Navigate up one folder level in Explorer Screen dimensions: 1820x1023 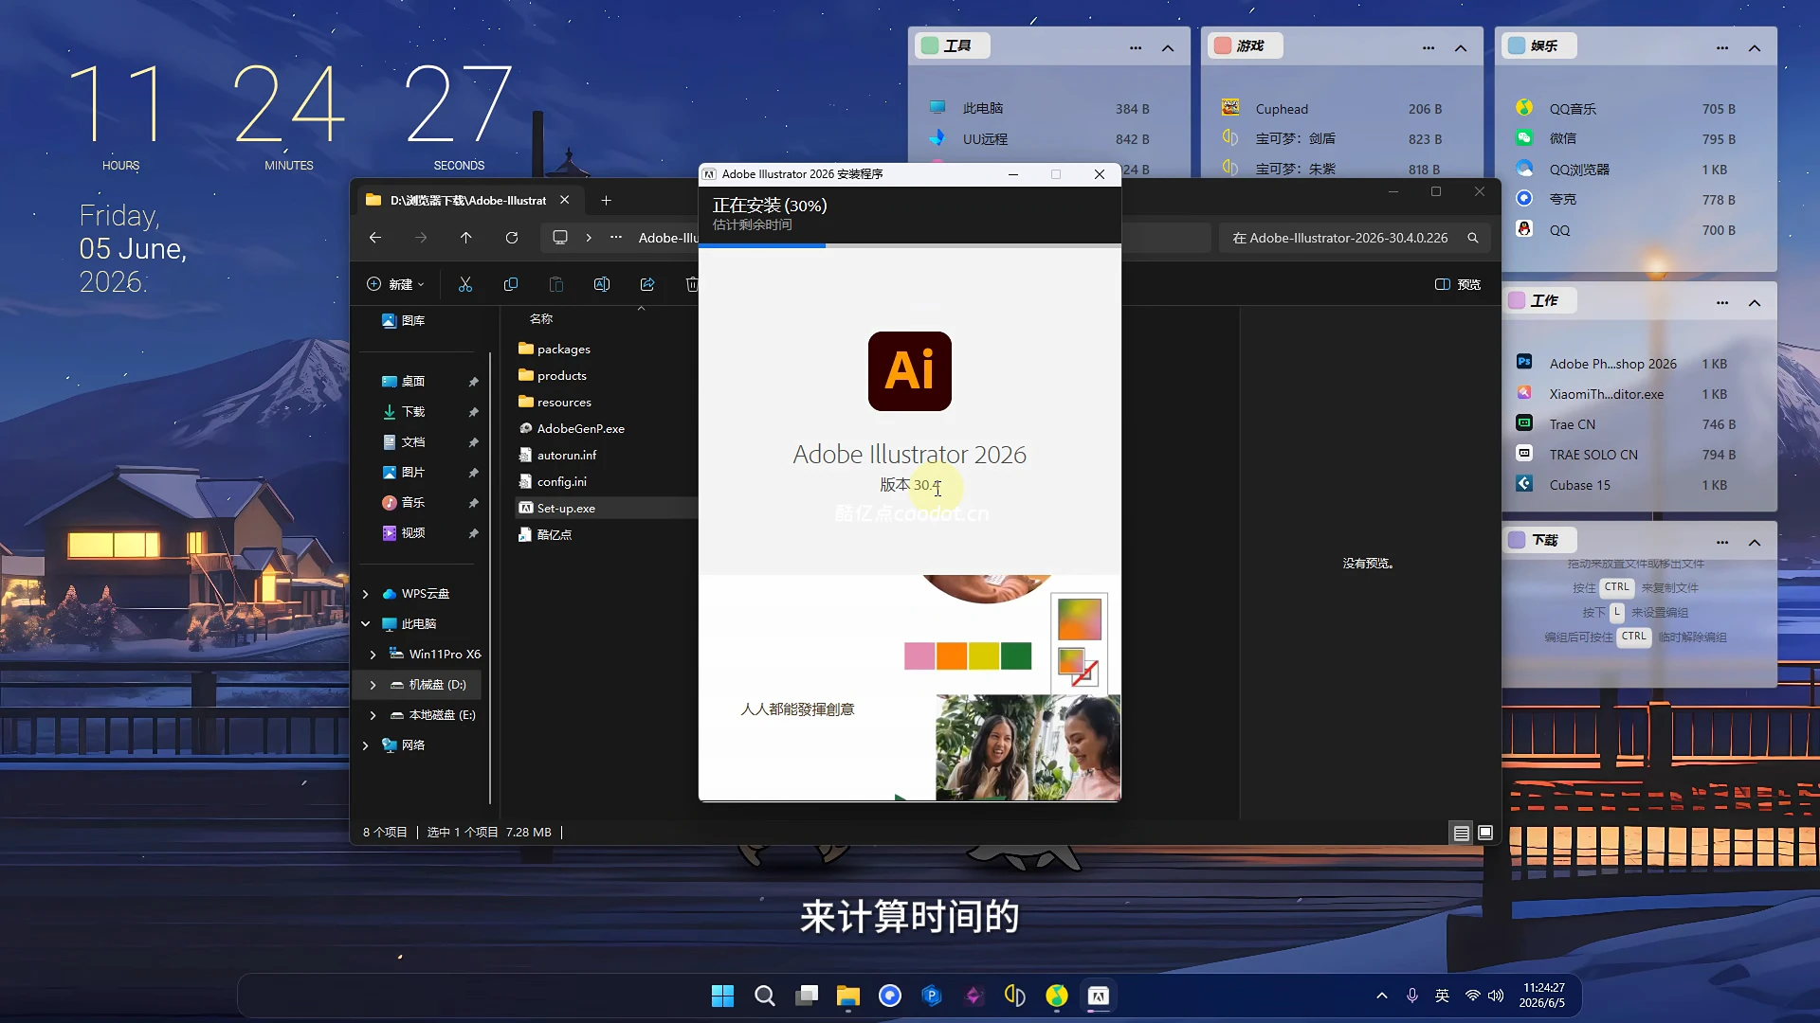[x=465, y=238]
